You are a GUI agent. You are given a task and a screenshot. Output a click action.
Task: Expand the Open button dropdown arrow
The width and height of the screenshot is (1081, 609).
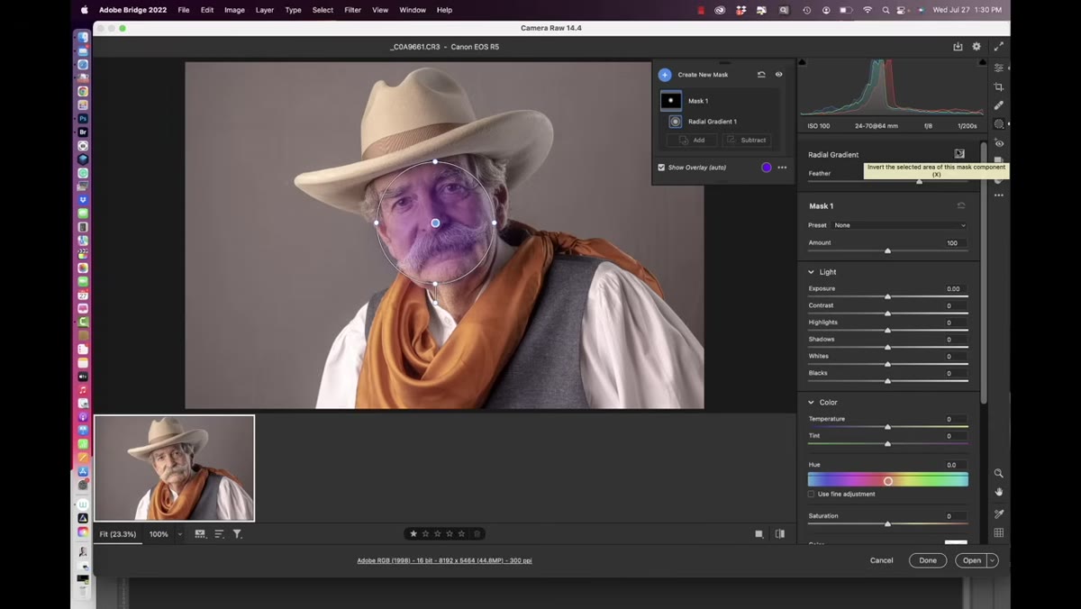993,560
